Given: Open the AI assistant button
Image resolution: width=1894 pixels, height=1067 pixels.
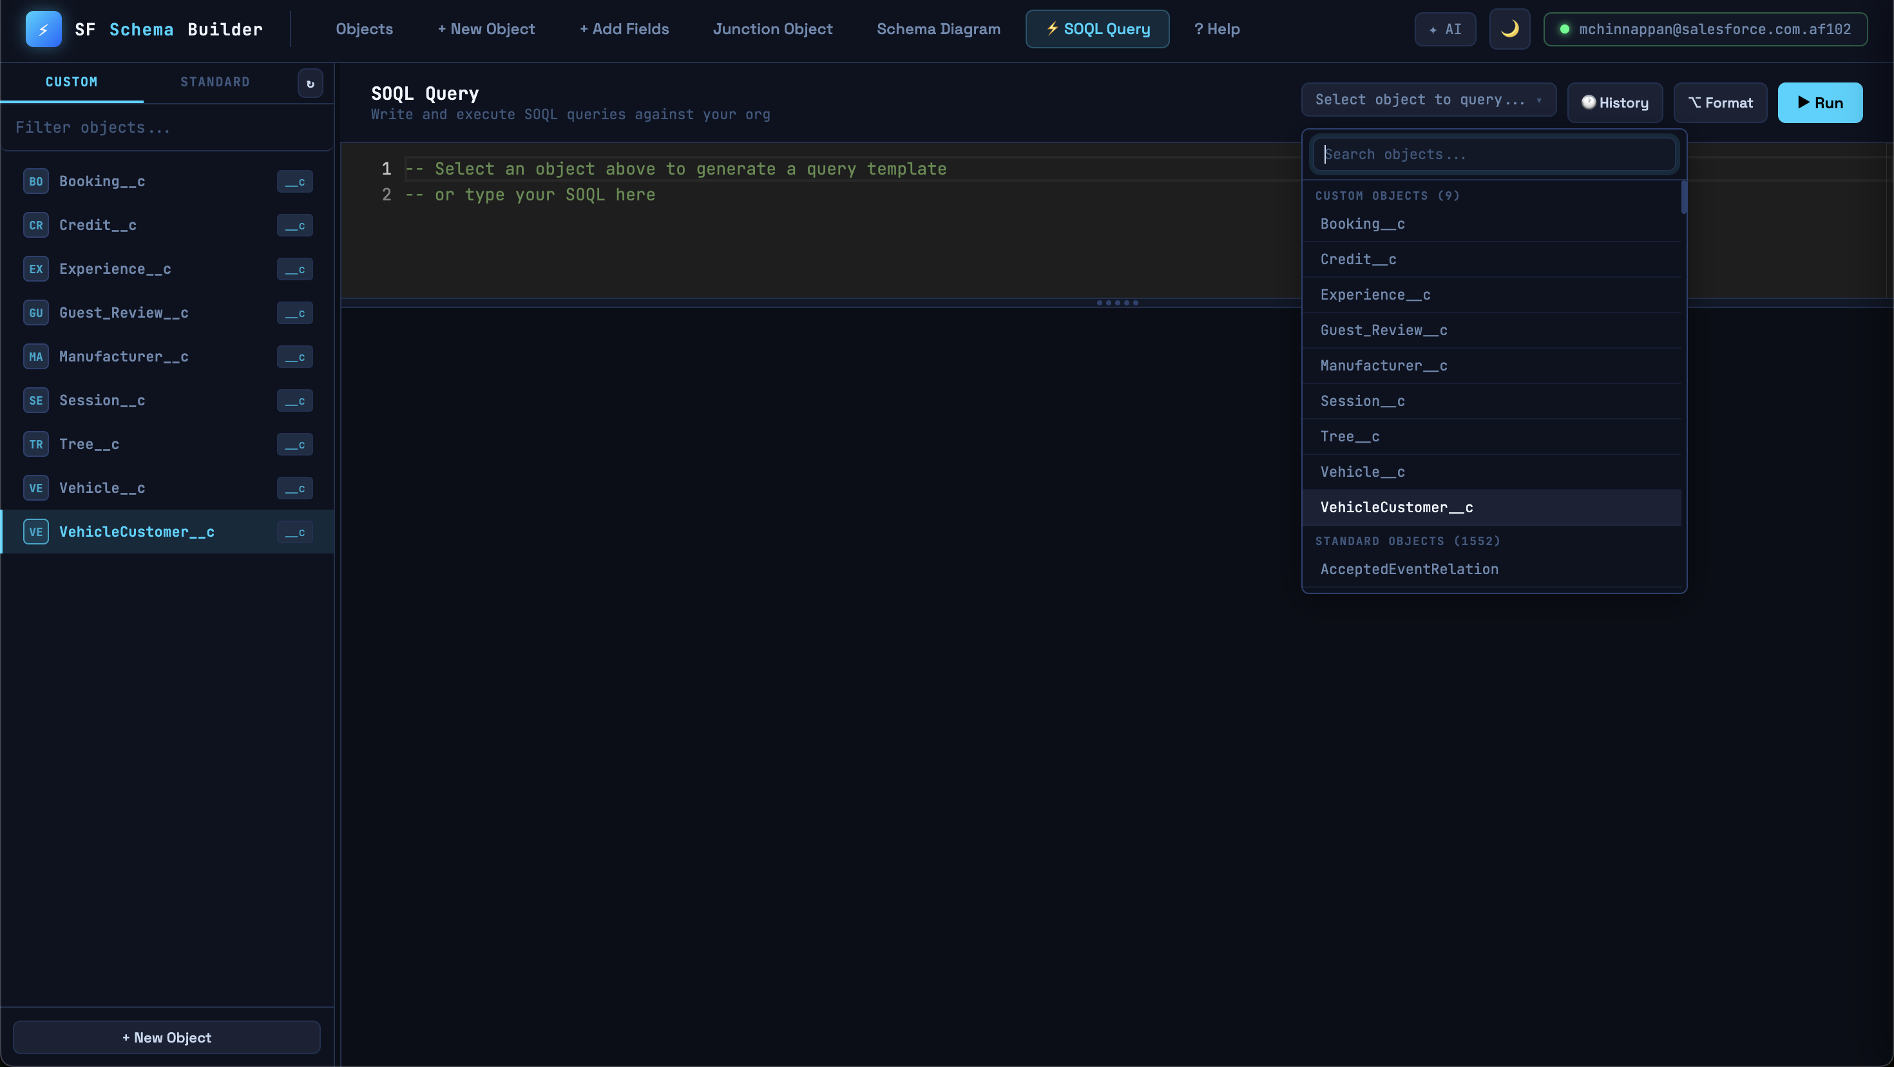Looking at the screenshot, I should point(1445,30).
